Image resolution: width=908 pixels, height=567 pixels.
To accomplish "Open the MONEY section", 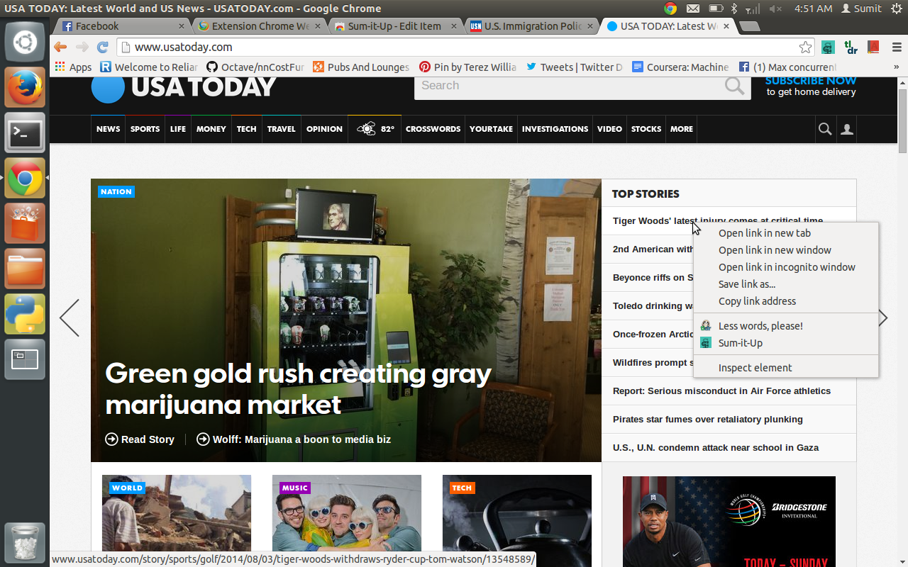I will (x=211, y=129).
